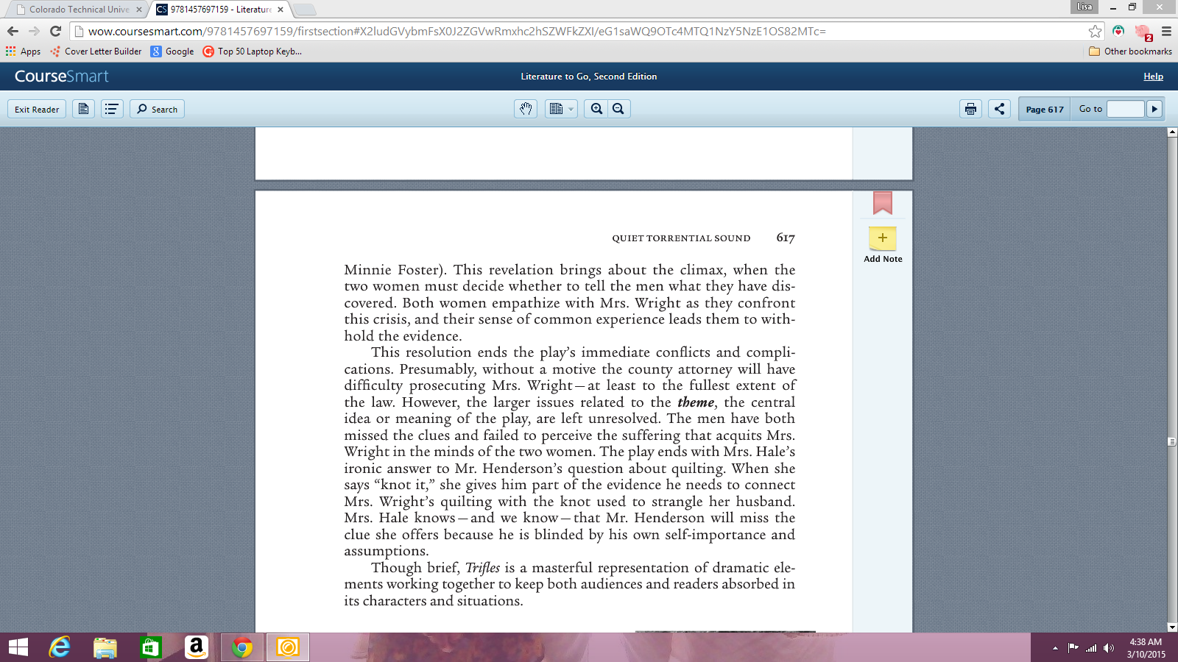Viewport: 1178px width, 662px height.
Task: Open Google bookmark
Action: click(x=172, y=51)
